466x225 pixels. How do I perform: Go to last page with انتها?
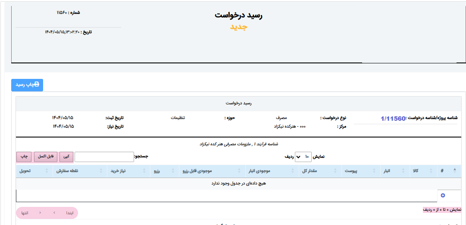25,213
